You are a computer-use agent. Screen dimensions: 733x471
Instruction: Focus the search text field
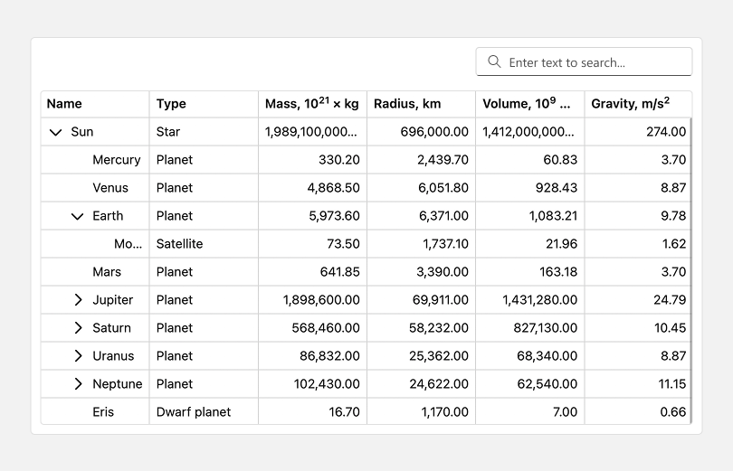[593, 62]
